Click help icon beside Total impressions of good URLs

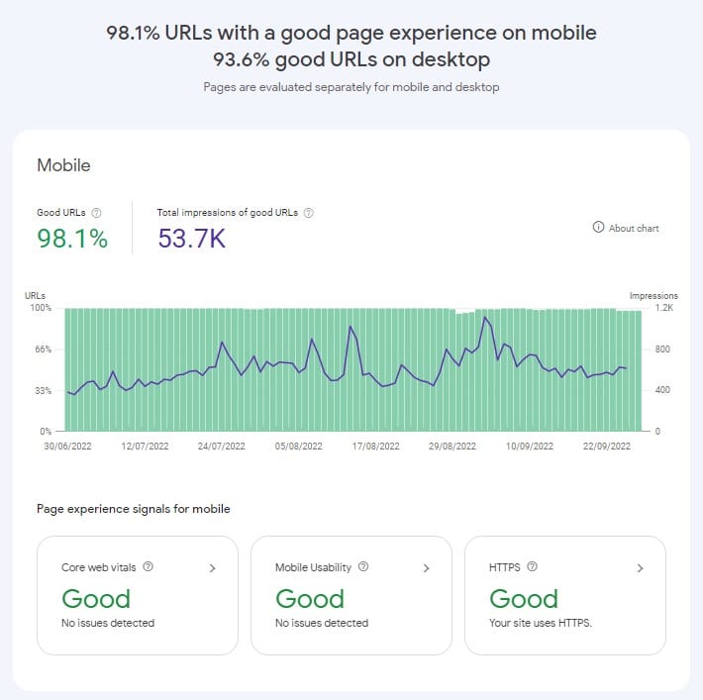tap(309, 213)
